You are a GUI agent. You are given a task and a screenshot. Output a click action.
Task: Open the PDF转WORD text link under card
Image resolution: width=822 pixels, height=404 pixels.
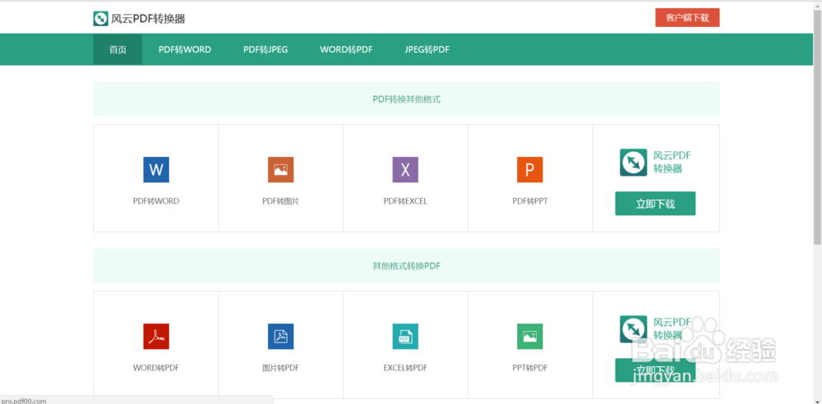point(156,200)
